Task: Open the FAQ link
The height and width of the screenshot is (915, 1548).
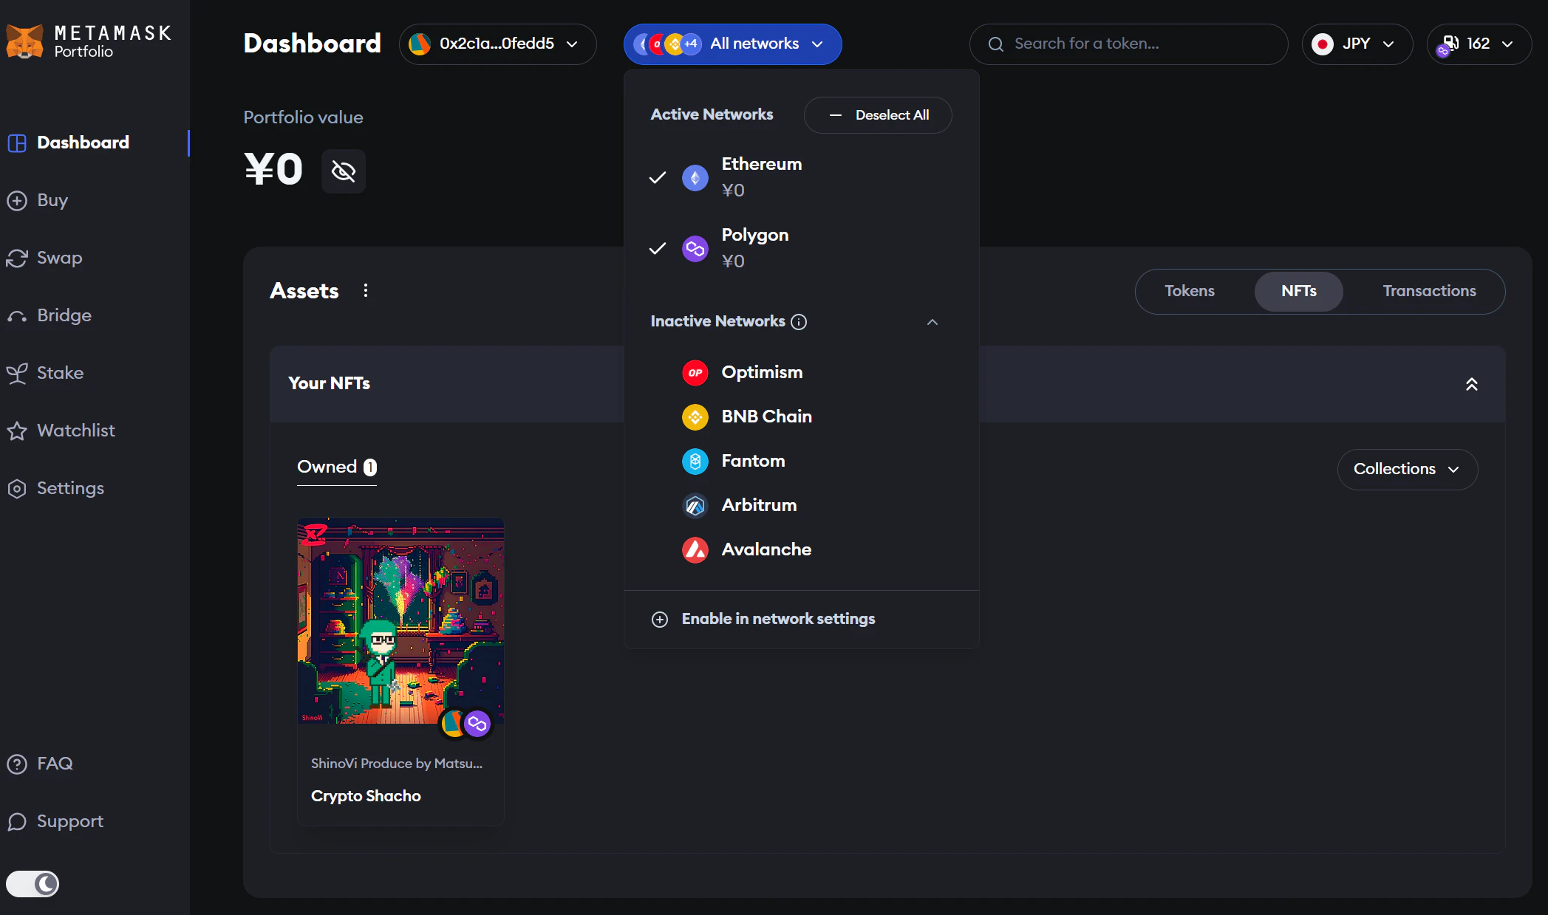Action: [55, 764]
